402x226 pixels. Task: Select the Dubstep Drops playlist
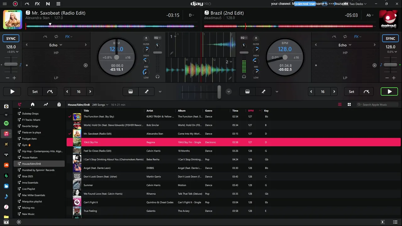pyautogui.click(x=30, y=114)
